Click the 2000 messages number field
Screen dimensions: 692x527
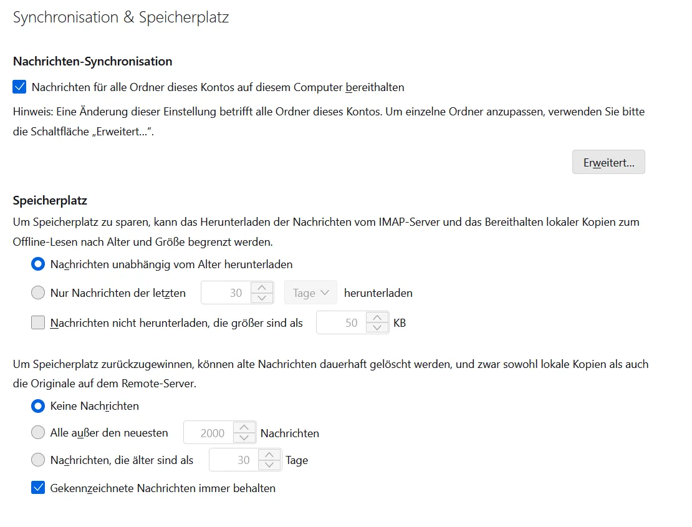tap(209, 433)
